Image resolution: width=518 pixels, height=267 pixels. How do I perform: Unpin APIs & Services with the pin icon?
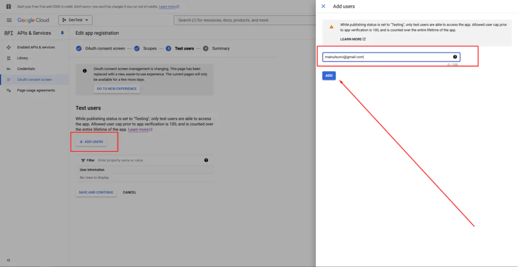tap(62, 33)
